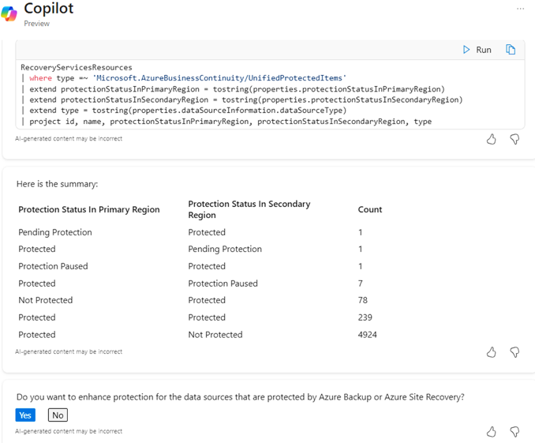This screenshot has width=535, height=443.
Task: Select the Protection Status In Primary Region header
Action: click(89, 209)
